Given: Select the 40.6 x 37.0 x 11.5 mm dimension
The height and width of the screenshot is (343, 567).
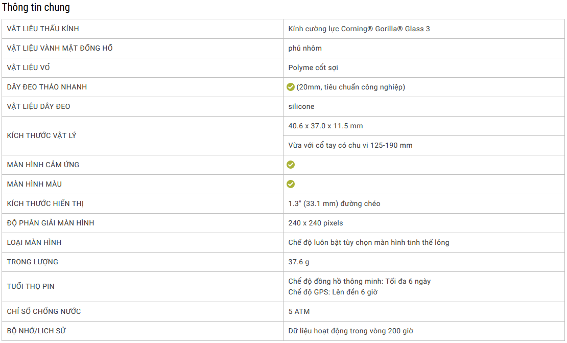Looking at the screenshot, I should click(325, 126).
